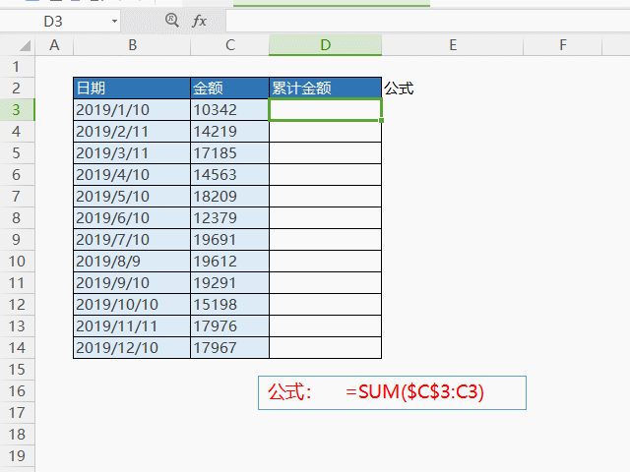The height and width of the screenshot is (472, 630).
Task: Click the magnifier zoom icon beside fx
Action: click(172, 20)
